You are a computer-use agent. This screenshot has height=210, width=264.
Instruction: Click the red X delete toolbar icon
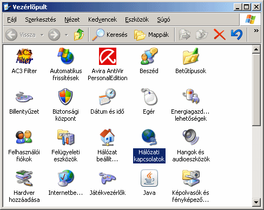click(x=220, y=35)
